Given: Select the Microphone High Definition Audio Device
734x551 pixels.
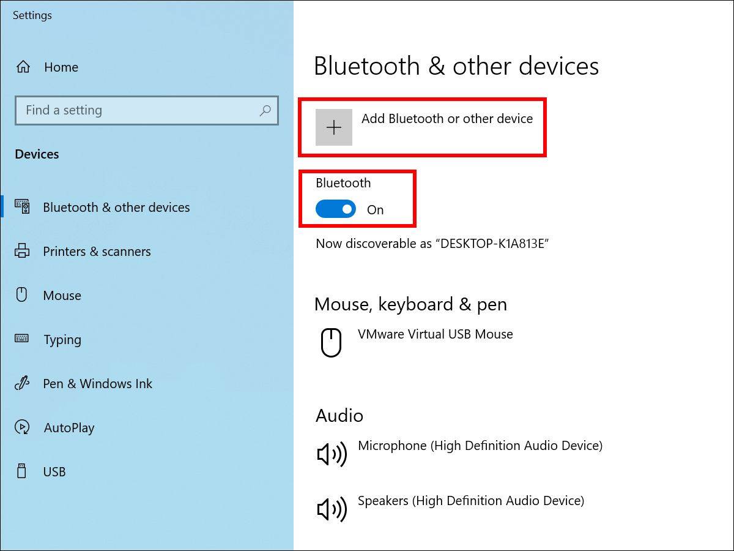Looking at the screenshot, I should pos(480,446).
